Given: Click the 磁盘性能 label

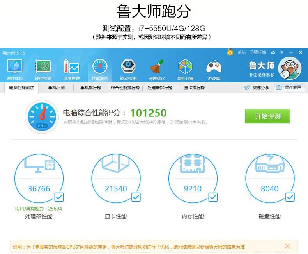Looking at the screenshot, I should click(270, 216).
